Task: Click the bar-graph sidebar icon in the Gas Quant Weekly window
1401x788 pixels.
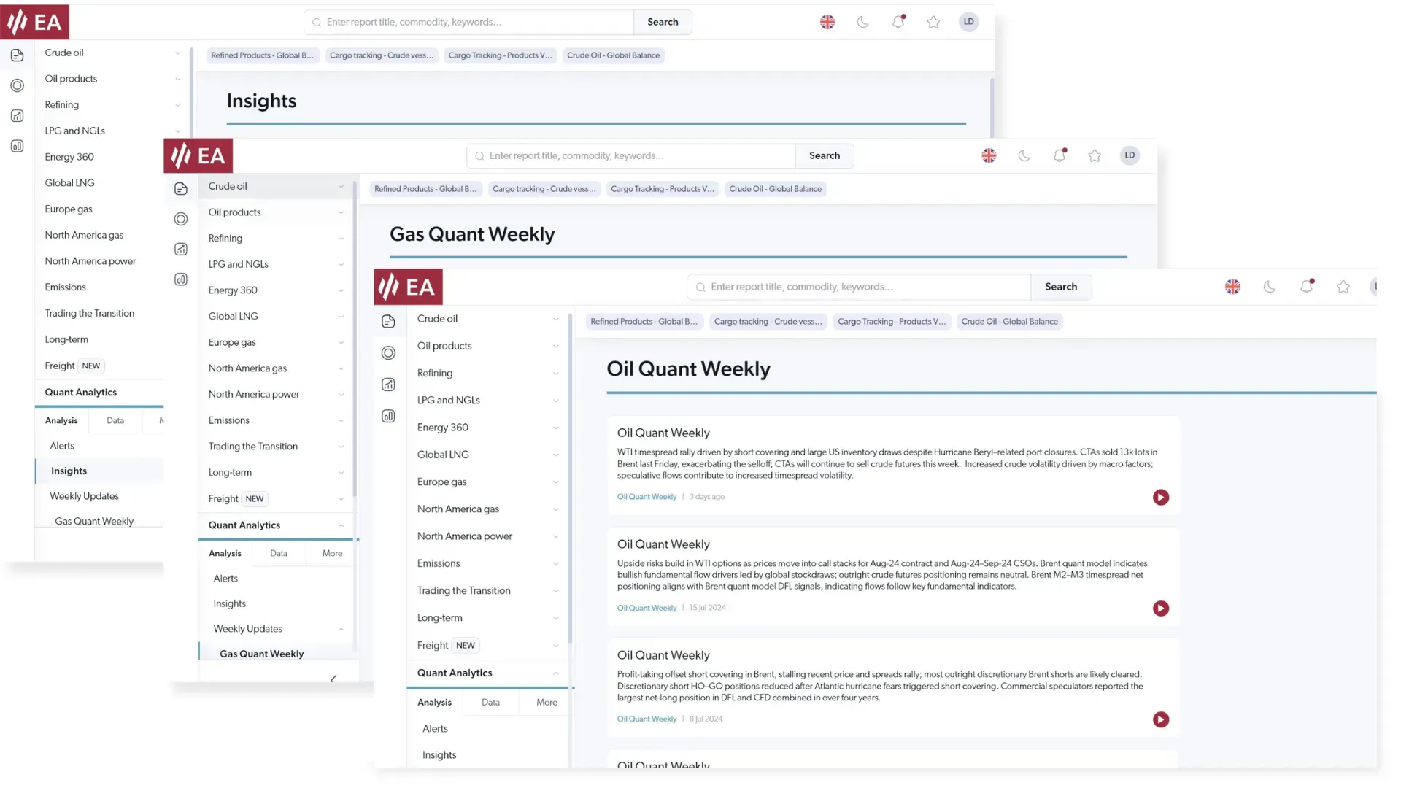Action: point(181,279)
